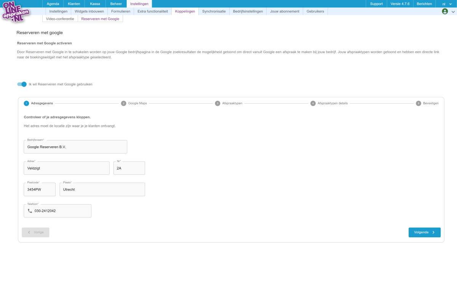The image size is (457, 307).
Task: Open the Kassa tab
Action: [x=95, y=4]
